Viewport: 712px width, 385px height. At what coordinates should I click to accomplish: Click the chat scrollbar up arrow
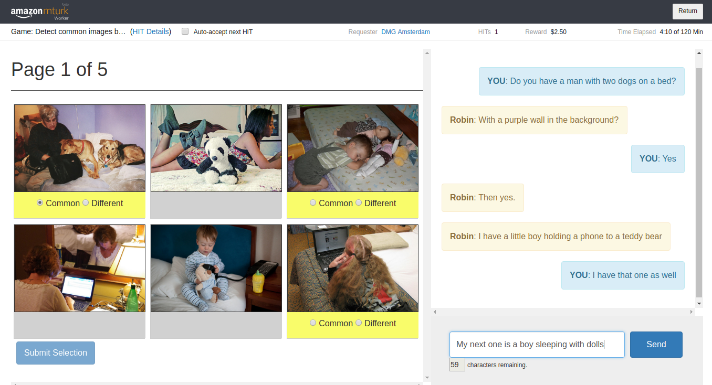pyautogui.click(x=699, y=52)
